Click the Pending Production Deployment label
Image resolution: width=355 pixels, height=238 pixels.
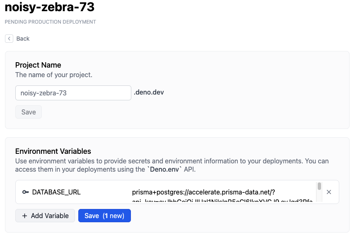(x=51, y=22)
